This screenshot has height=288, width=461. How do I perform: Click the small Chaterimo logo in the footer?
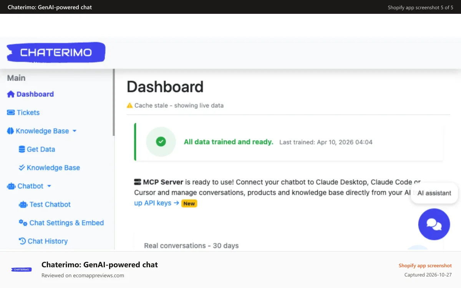point(22,270)
